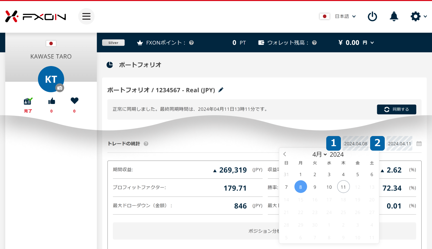Select April 7 in calendar
The image size is (432, 249).
coord(286,187)
